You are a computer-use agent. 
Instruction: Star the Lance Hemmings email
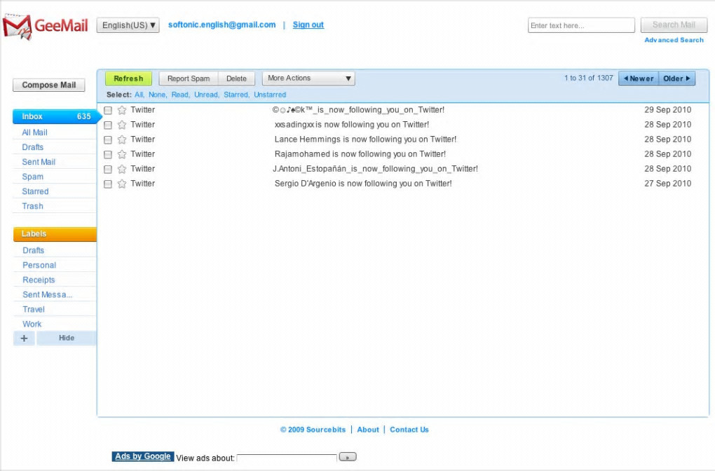pos(122,139)
